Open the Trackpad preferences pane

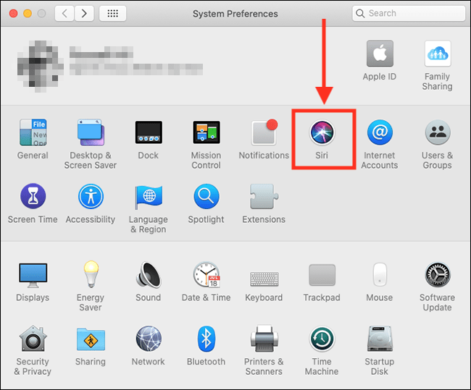(322, 275)
